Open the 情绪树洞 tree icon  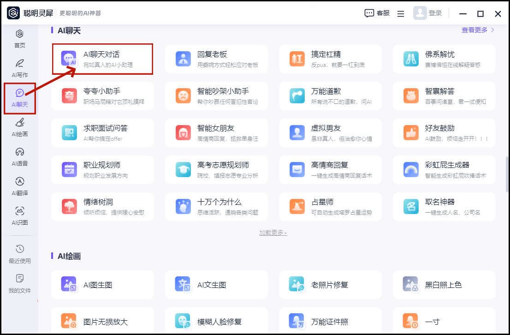tap(69, 206)
